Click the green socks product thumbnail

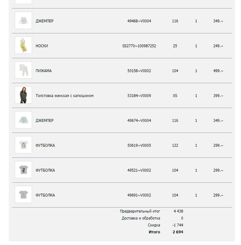[x=23, y=45]
